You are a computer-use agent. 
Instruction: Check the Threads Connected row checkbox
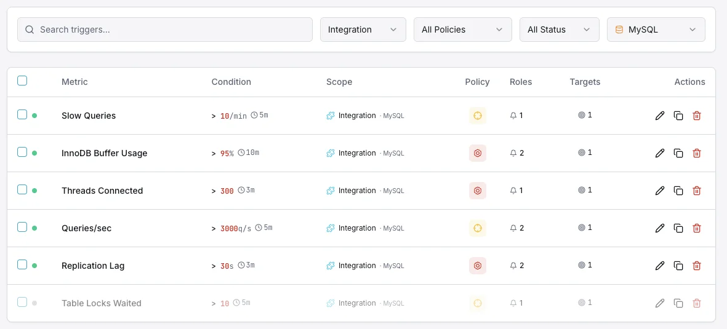coord(22,189)
